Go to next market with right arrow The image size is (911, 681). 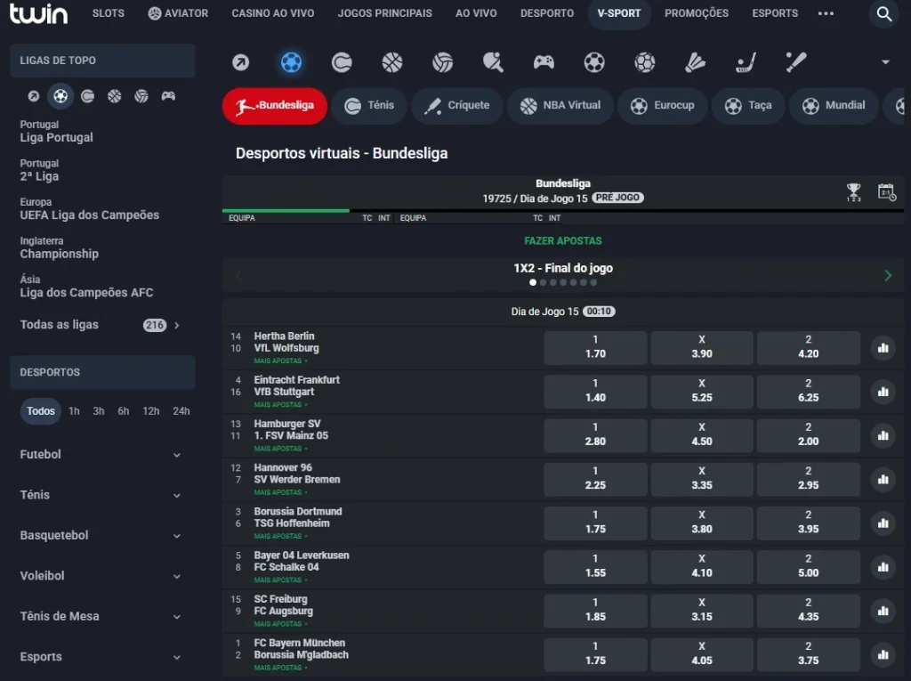pos(888,276)
